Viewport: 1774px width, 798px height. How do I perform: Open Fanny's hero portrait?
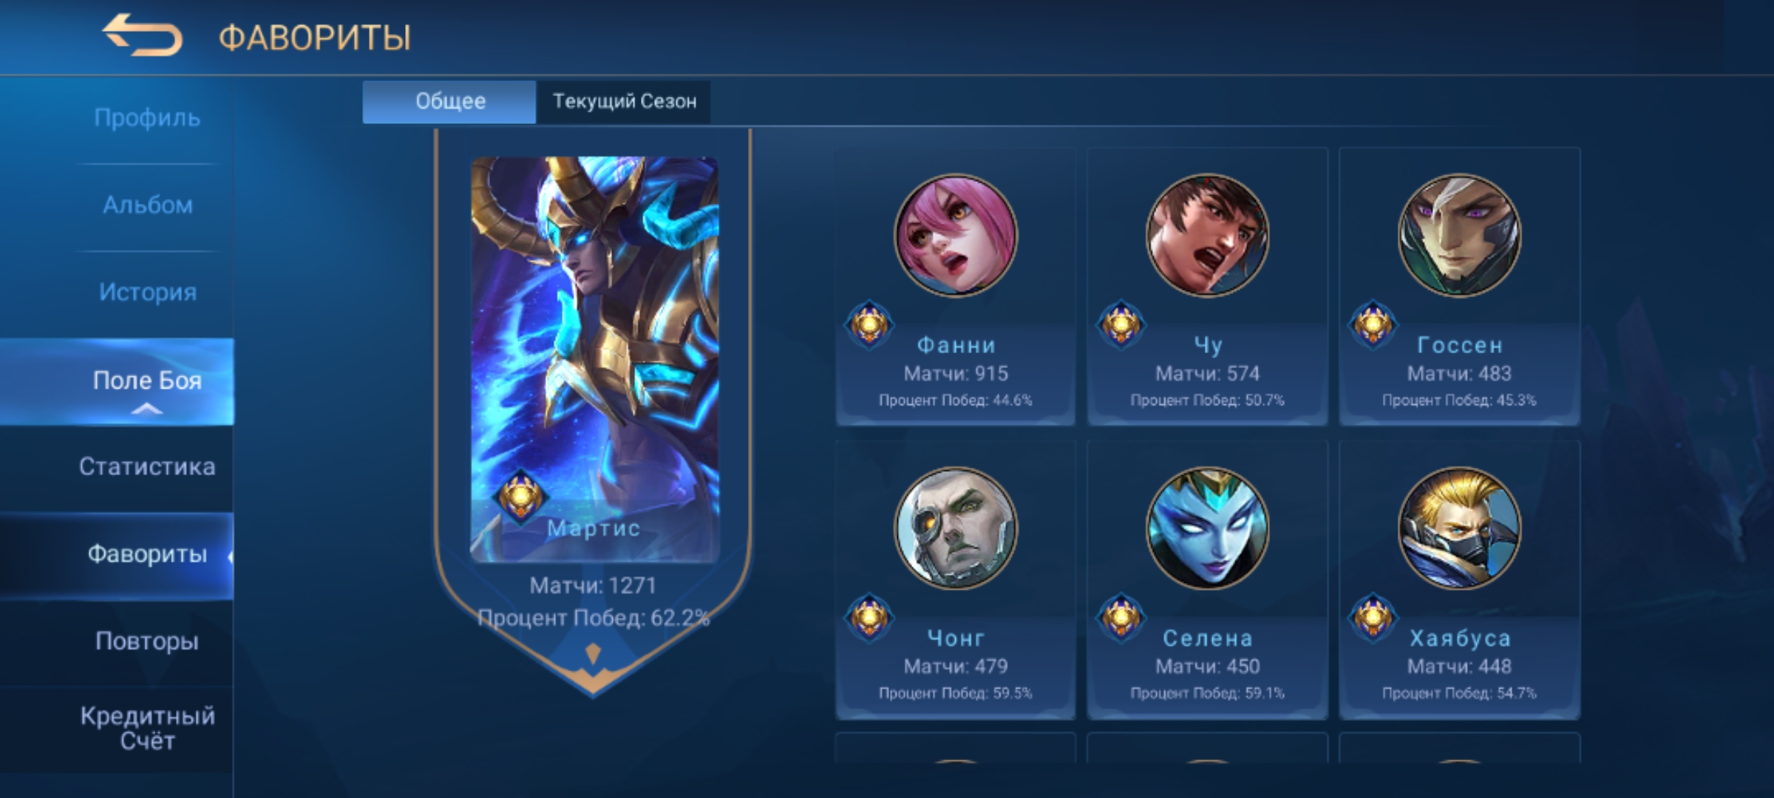(x=956, y=235)
